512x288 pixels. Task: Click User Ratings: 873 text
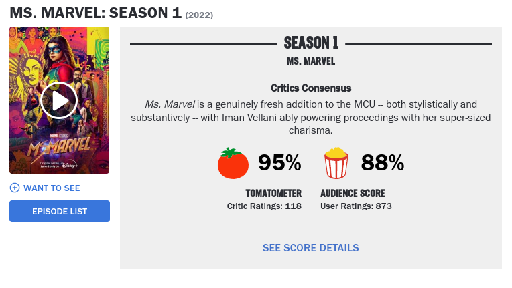[356, 206]
